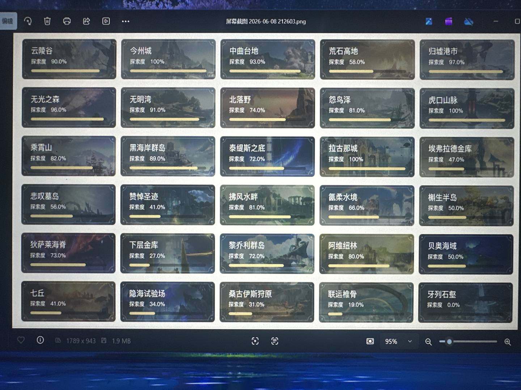Screen dimensions: 521x390
Task: Add image to favorites with heart icon
Action: tap(21, 340)
